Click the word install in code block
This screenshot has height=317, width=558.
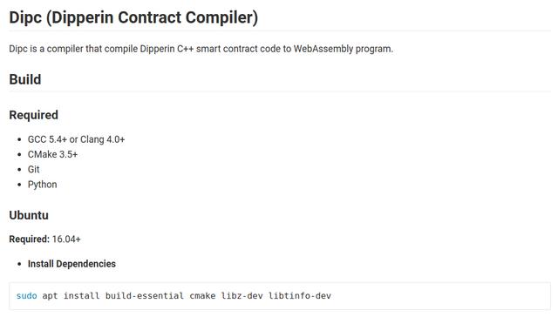click(81, 296)
